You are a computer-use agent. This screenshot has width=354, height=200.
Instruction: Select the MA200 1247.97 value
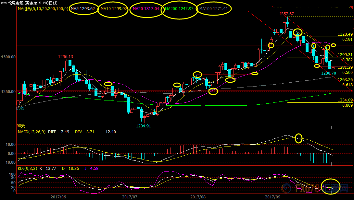click(x=179, y=9)
